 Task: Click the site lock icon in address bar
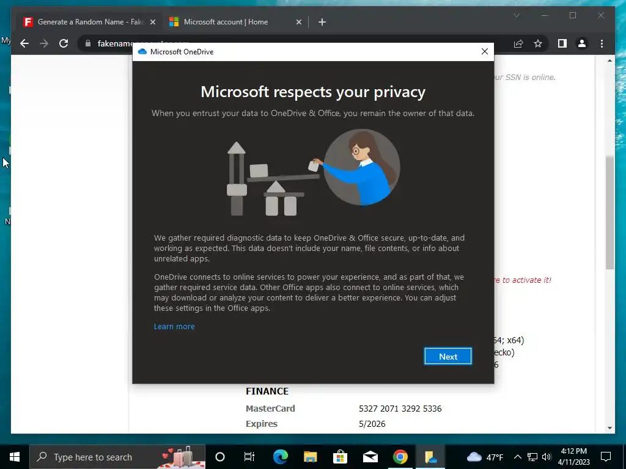click(x=88, y=43)
